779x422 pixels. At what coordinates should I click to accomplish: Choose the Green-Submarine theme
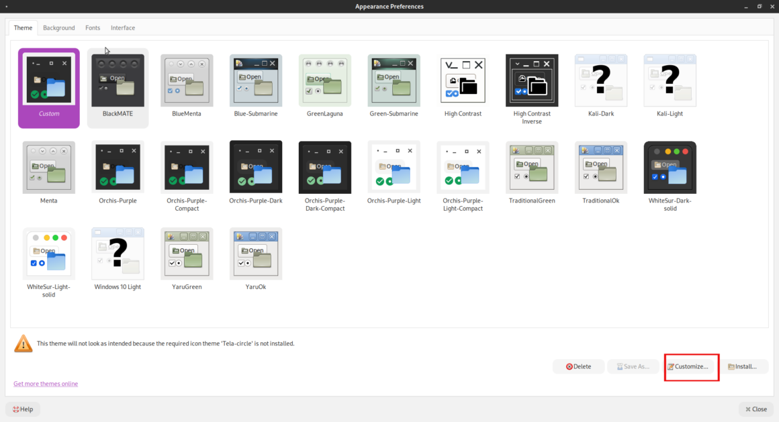coord(394,81)
